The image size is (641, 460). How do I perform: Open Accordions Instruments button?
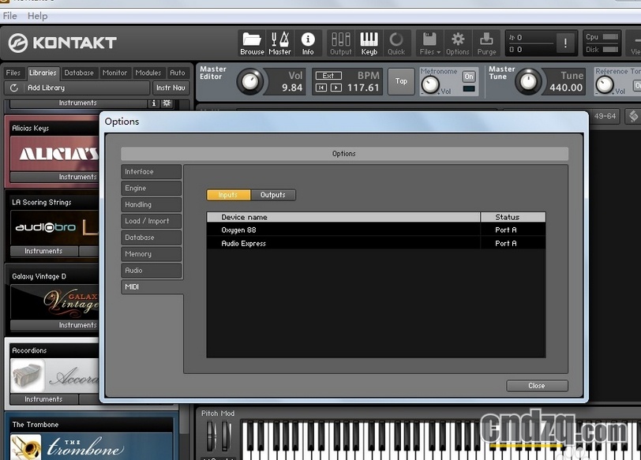43,399
